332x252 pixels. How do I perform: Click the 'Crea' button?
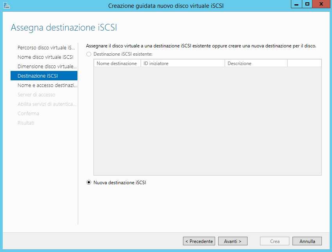click(275, 241)
